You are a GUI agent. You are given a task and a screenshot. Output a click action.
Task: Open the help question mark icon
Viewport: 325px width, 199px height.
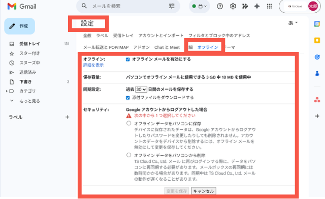[220, 6]
